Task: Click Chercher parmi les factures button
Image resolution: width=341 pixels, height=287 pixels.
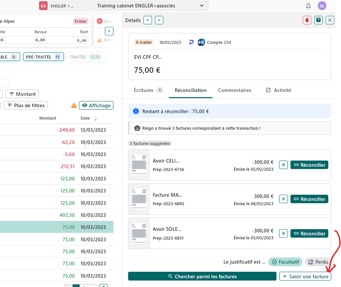Action: pyautogui.click(x=202, y=276)
